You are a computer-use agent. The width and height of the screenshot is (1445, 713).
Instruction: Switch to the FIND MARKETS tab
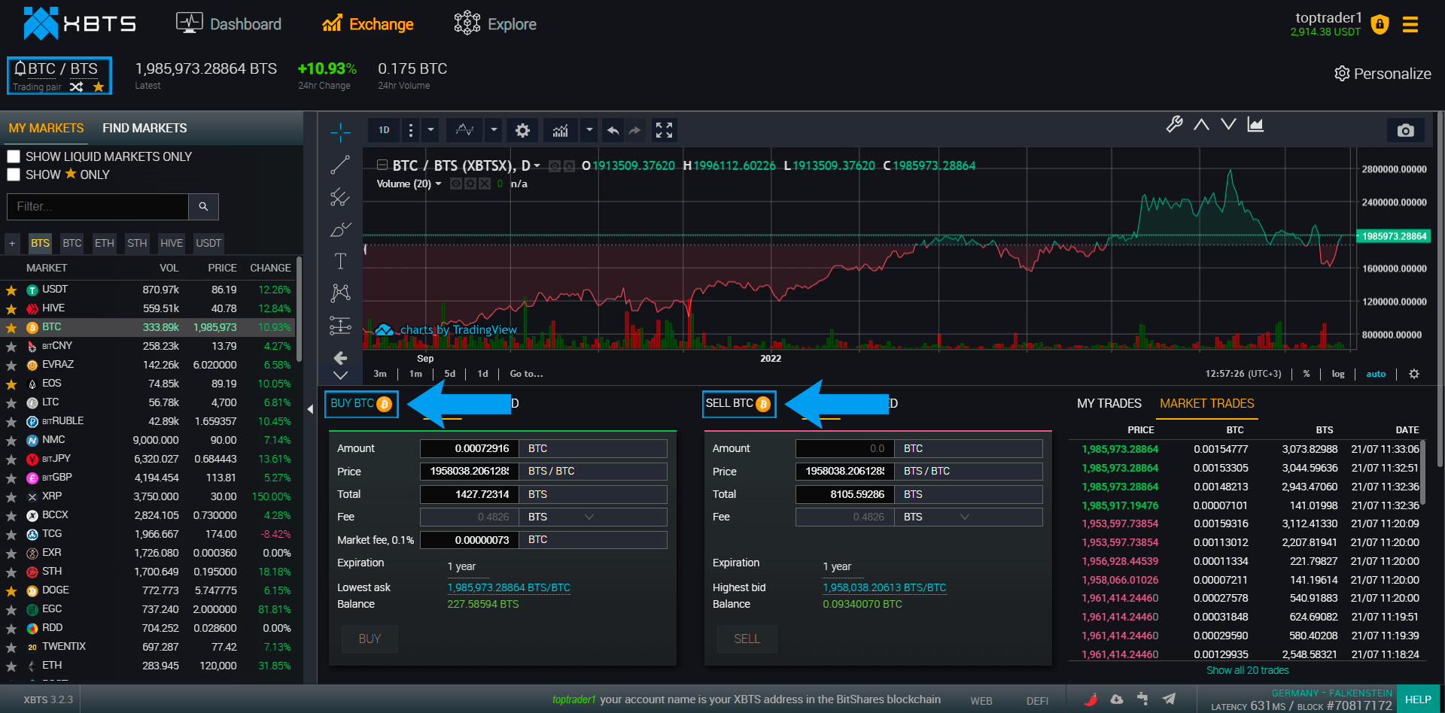144,128
